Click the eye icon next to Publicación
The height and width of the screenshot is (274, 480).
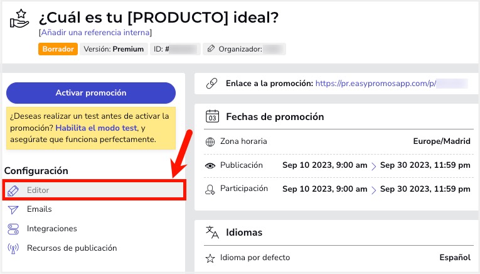[x=210, y=166]
